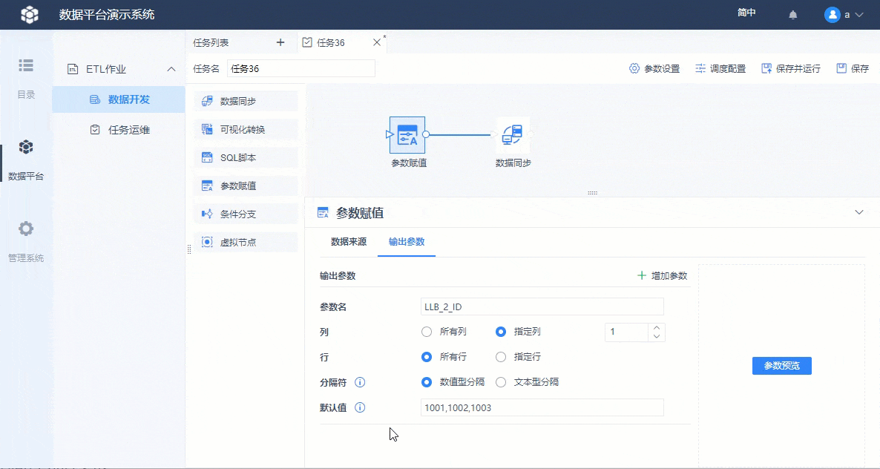Click the user avatar icon
880x469 pixels.
pyautogui.click(x=833, y=15)
